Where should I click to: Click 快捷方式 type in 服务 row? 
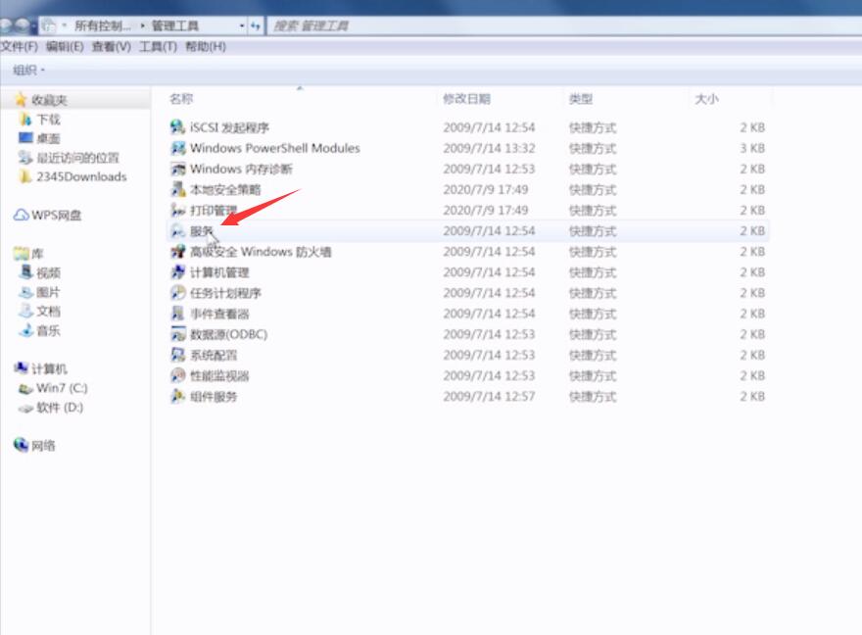pyautogui.click(x=592, y=231)
